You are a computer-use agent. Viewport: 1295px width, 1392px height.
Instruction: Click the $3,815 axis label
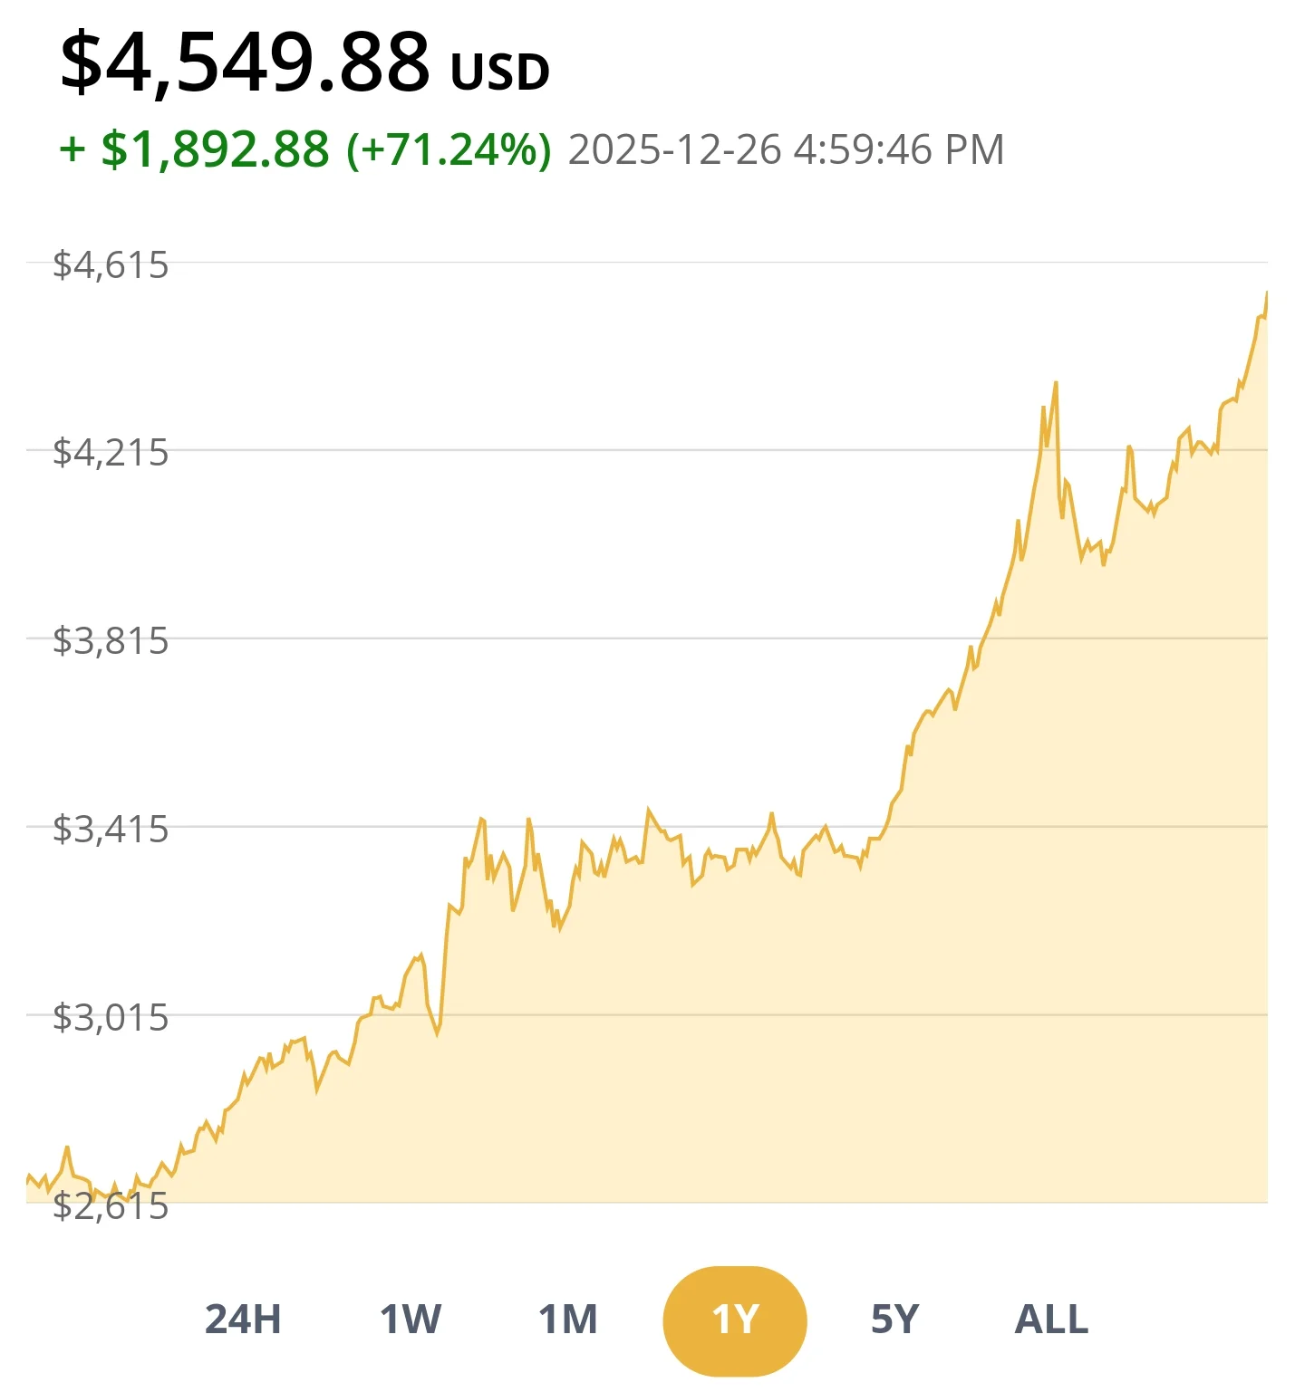click(111, 641)
